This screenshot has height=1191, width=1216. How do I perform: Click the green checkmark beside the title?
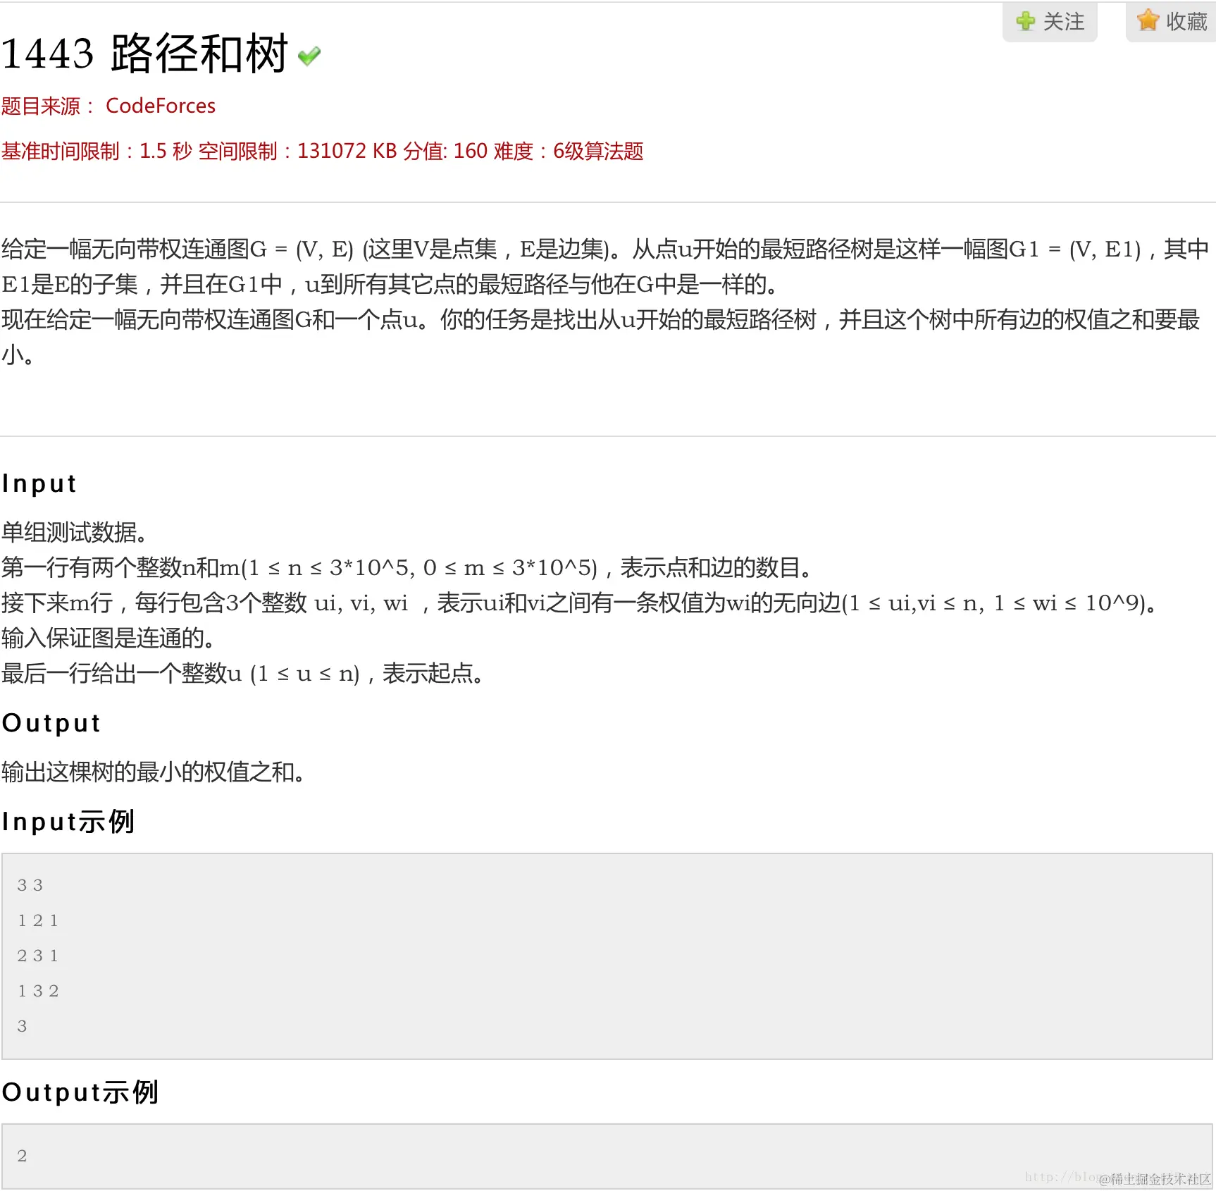click(309, 56)
